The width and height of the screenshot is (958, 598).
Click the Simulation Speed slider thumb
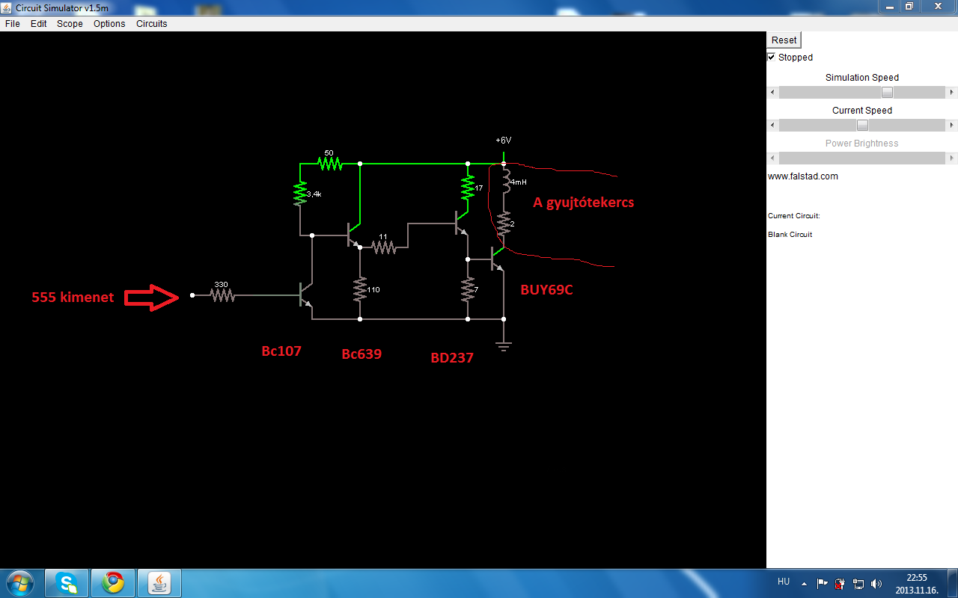(x=887, y=93)
